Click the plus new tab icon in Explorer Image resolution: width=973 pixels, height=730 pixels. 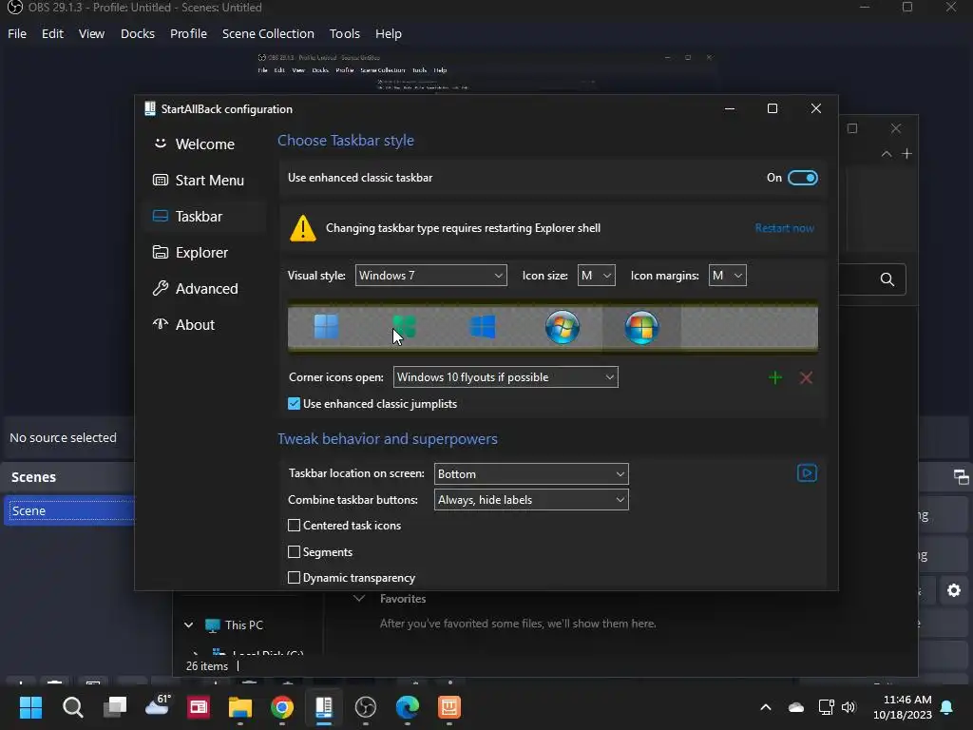(x=906, y=153)
